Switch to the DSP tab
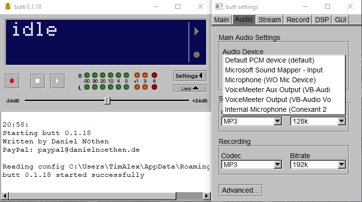The height and width of the screenshot is (202, 362). 322,20
